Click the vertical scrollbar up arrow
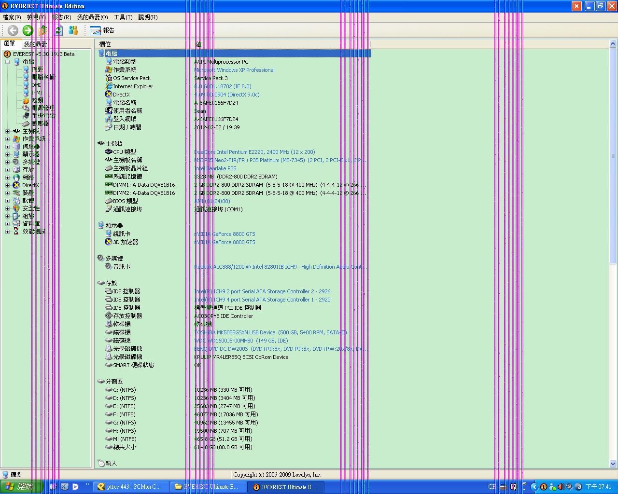Viewport: 618px width, 494px height. tap(613, 44)
